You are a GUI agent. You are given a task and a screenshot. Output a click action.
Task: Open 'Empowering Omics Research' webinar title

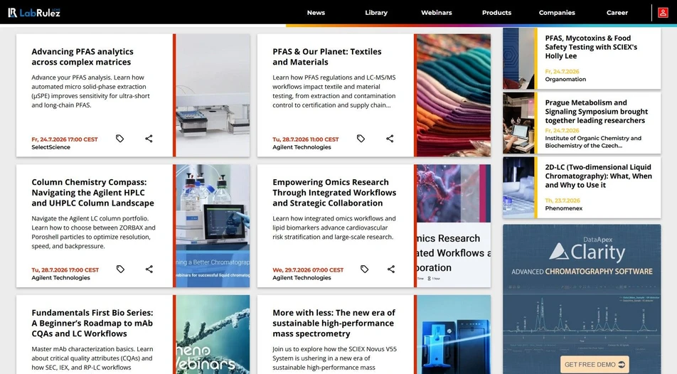click(334, 193)
